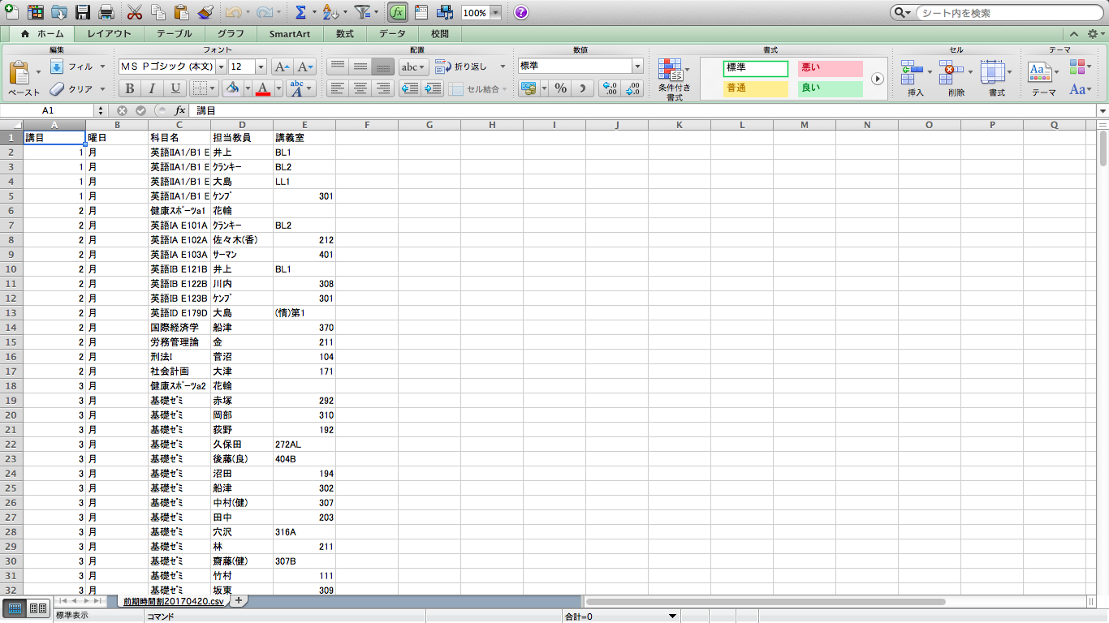Click the Format Painter brush icon

coord(205,12)
